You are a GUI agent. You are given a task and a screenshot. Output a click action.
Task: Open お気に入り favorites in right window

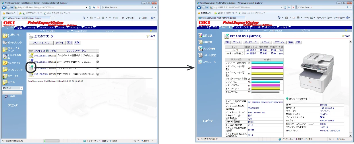[204, 13]
